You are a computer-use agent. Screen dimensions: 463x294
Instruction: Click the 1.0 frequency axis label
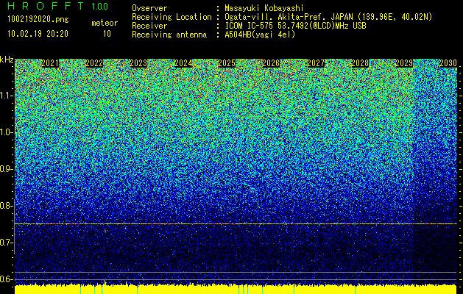(x=7, y=132)
